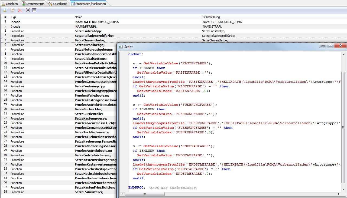Image resolution: width=347 pixels, height=198 pixels.
Task: Open the Stueckliste tab
Action: (58, 3)
